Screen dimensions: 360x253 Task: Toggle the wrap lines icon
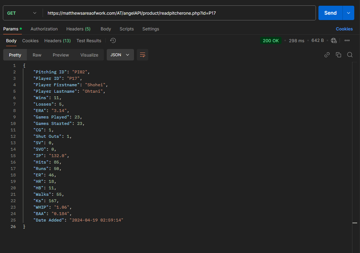pyautogui.click(x=143, y=55)
